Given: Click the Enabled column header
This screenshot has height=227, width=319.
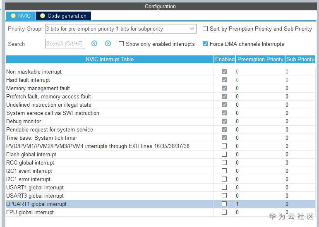Looking at the screenshot, I should point(225,60).
